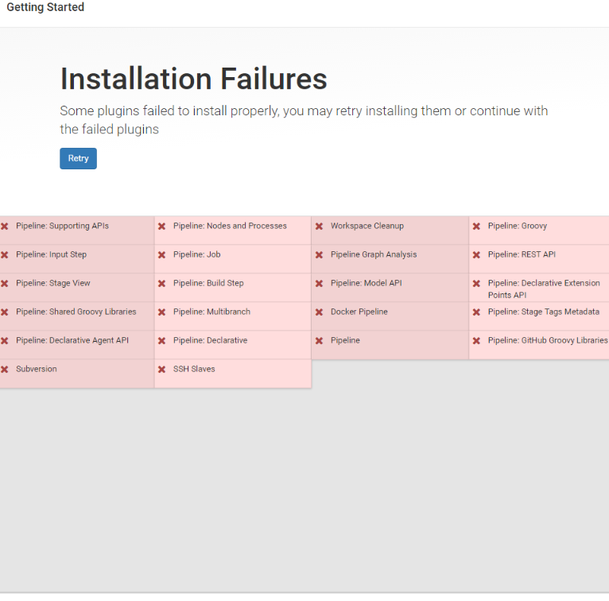
Task: Click the failure icon next to Workspace Cleanup
Action: 320,227
